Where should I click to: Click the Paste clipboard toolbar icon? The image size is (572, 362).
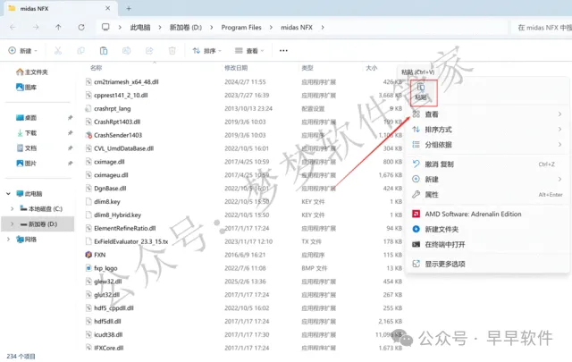pyautogui.click(x=104, y=51)
